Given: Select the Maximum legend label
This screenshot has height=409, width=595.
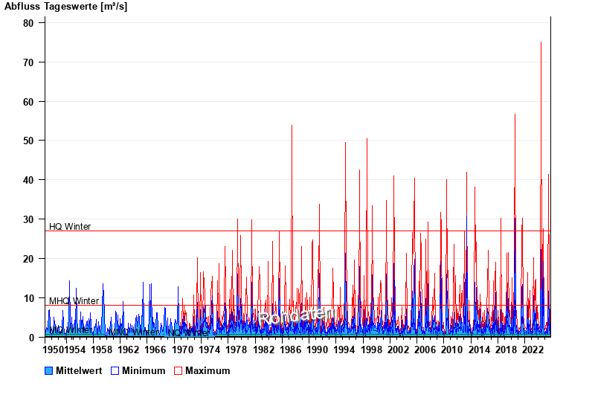Looking at the screenshot, I should (x=208, y=371).
